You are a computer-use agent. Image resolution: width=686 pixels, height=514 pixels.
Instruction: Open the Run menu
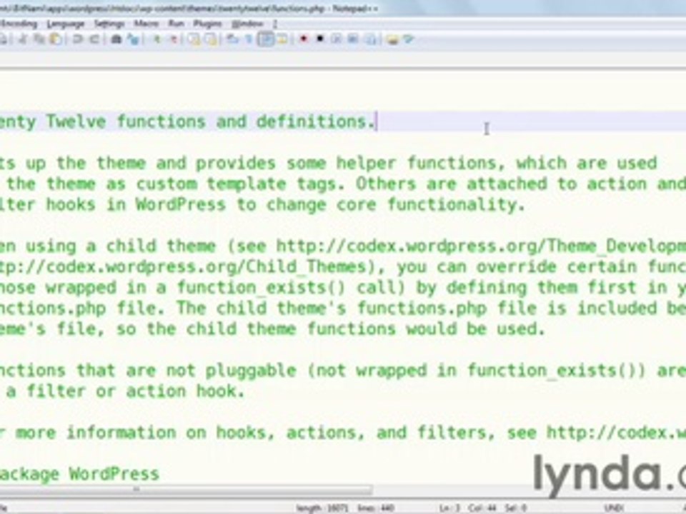point(177,24)
